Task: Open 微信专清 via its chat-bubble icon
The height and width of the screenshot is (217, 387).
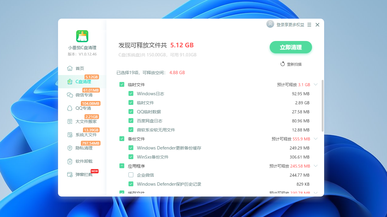Action: coord(70,95)
